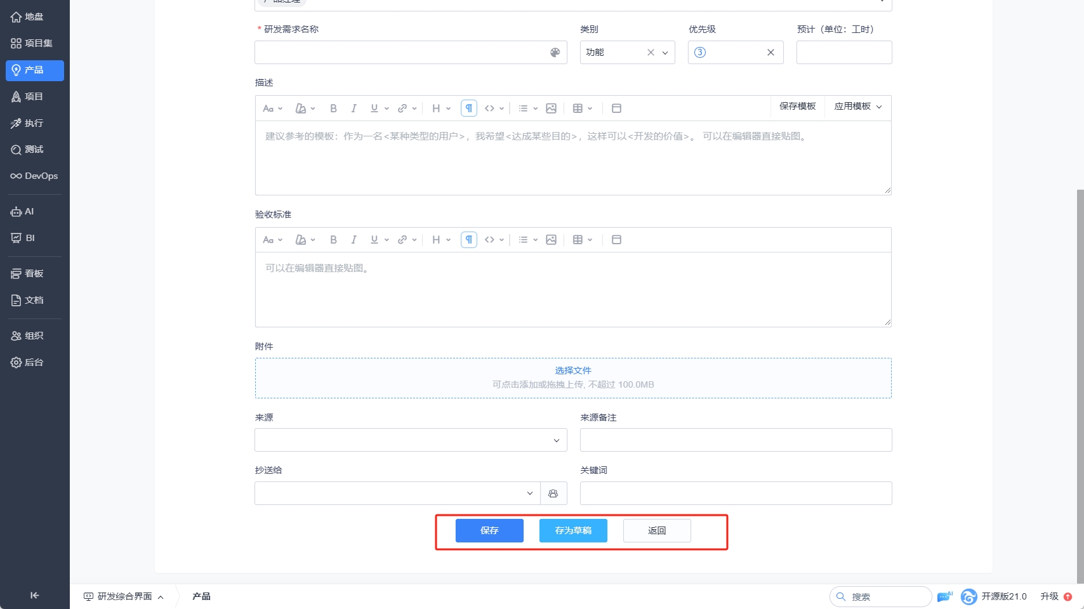The height and width of the screenshot is (609, 1084).
Task: Open the 应用模板 dropdown
Action: (857, 107)
